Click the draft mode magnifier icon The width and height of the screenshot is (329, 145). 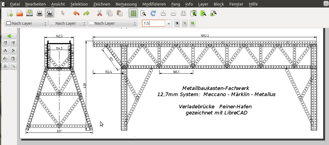click(143, 13)
